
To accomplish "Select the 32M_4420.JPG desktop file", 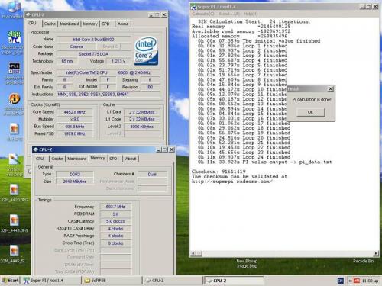I will 15,193.
